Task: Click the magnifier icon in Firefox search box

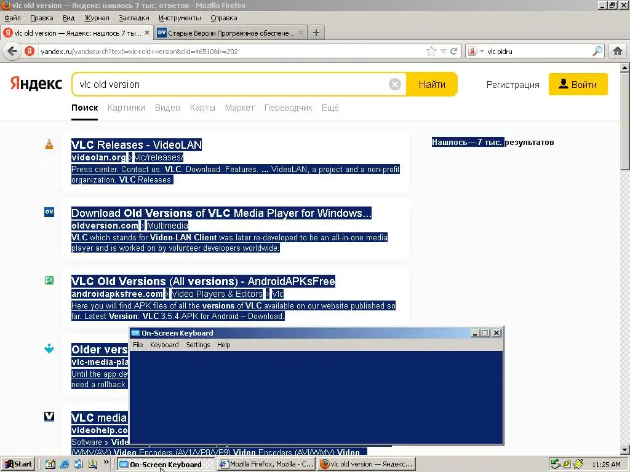Action: point(597,52)
